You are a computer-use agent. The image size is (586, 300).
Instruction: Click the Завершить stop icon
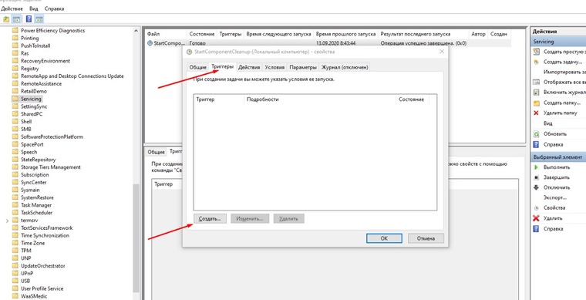pos(537,177)
